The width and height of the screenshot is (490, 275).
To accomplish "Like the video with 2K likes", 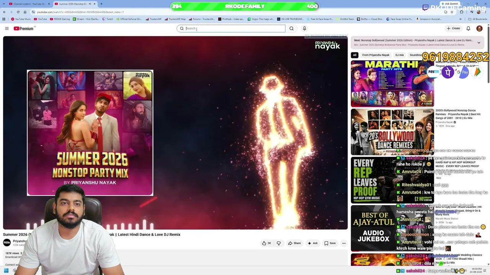I will click(267, 243).
